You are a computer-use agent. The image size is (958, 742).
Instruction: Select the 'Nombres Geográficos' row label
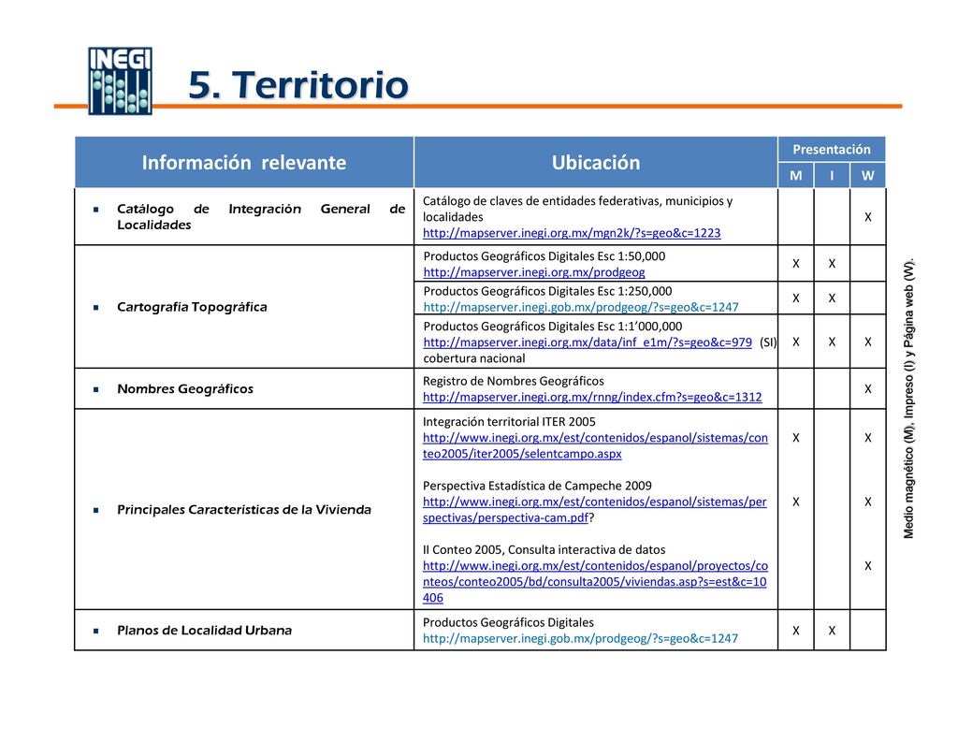[185, 388]
